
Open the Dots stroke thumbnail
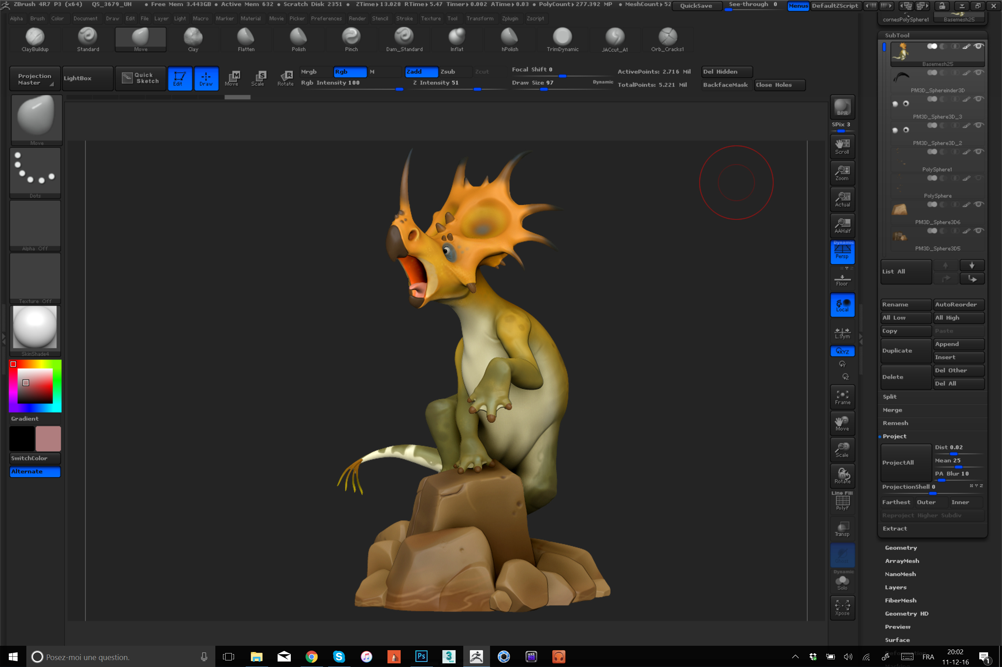35,173
